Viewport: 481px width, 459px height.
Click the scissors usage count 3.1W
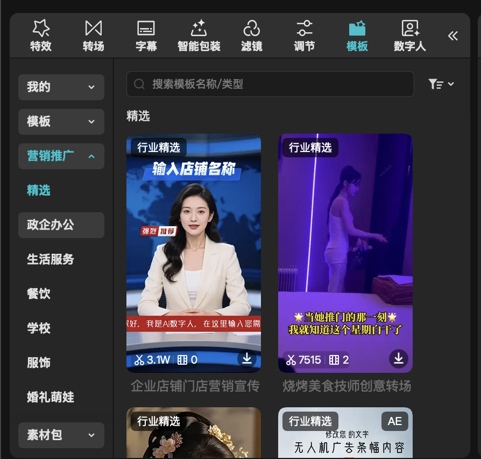click(x=152, y=360)
